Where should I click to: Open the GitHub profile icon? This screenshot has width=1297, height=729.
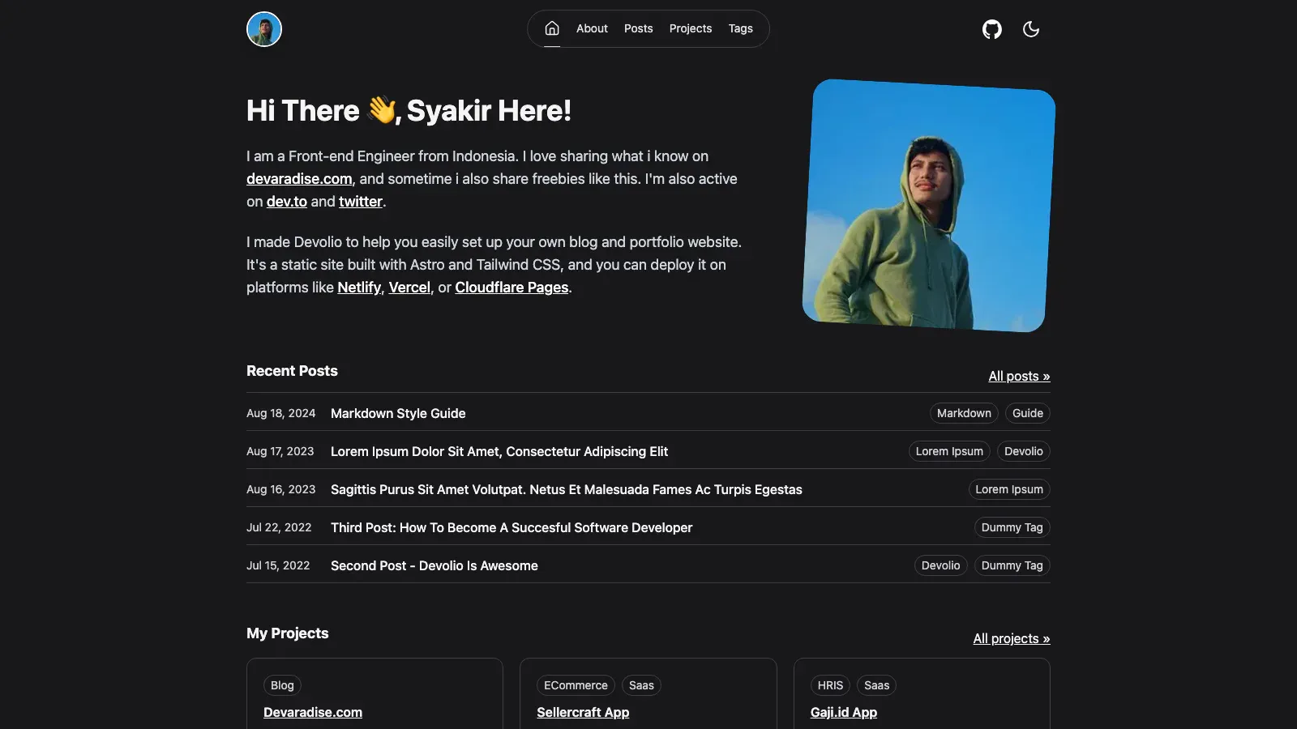point(992,29)
